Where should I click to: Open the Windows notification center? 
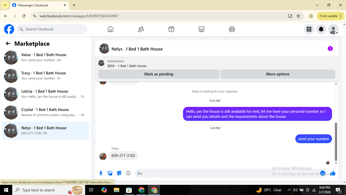coord(338,190)
